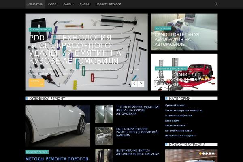The width and height of the screenshot is (243, 162).
Task: Open the news carousel image in sidebar
Action: point(192,156)
